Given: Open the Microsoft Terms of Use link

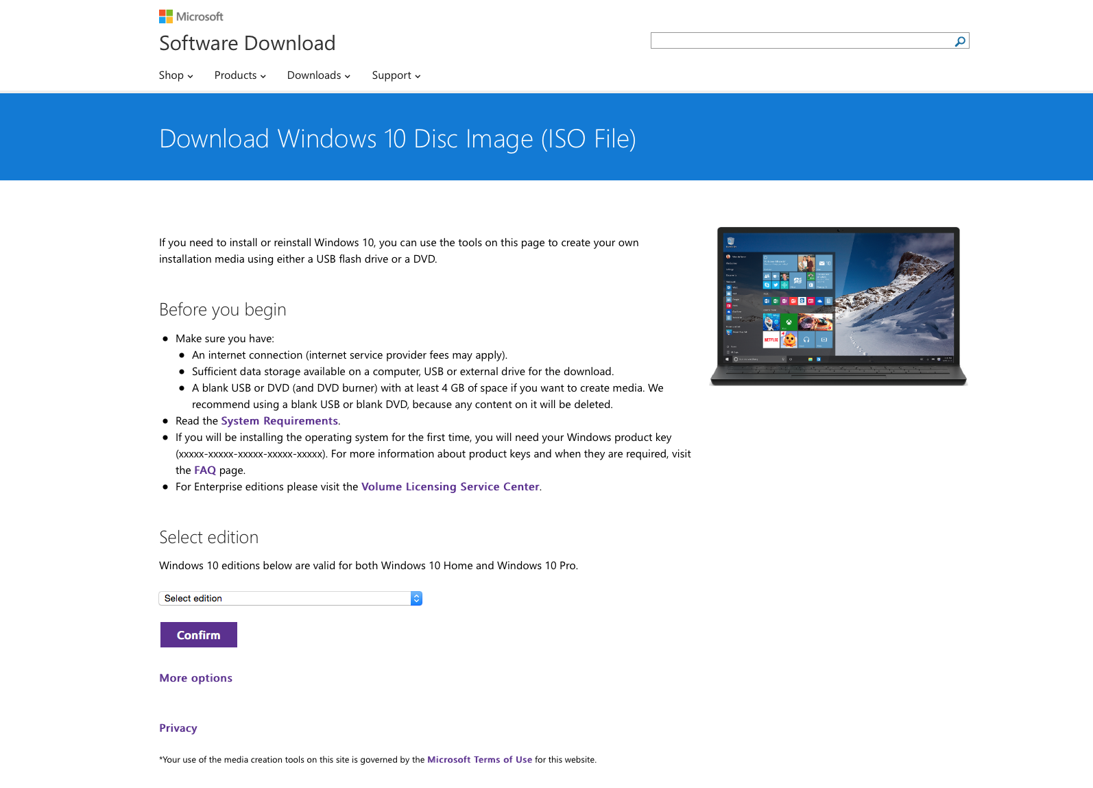Looking at the screenshot, I should pos(479,760).
